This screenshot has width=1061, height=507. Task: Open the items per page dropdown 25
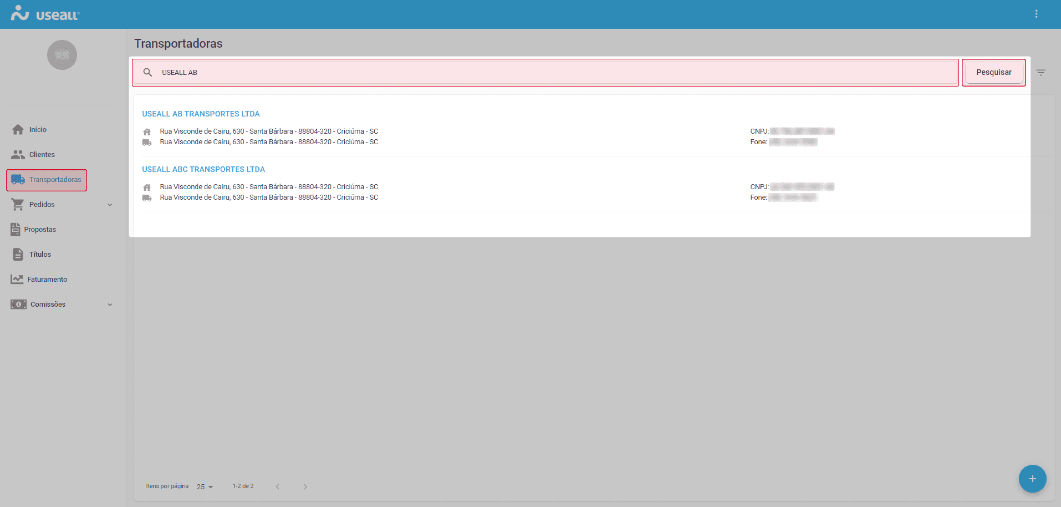pos(205,486)
